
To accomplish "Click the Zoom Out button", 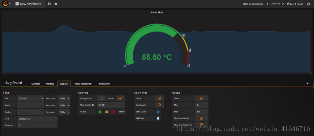I will (275, 4).
